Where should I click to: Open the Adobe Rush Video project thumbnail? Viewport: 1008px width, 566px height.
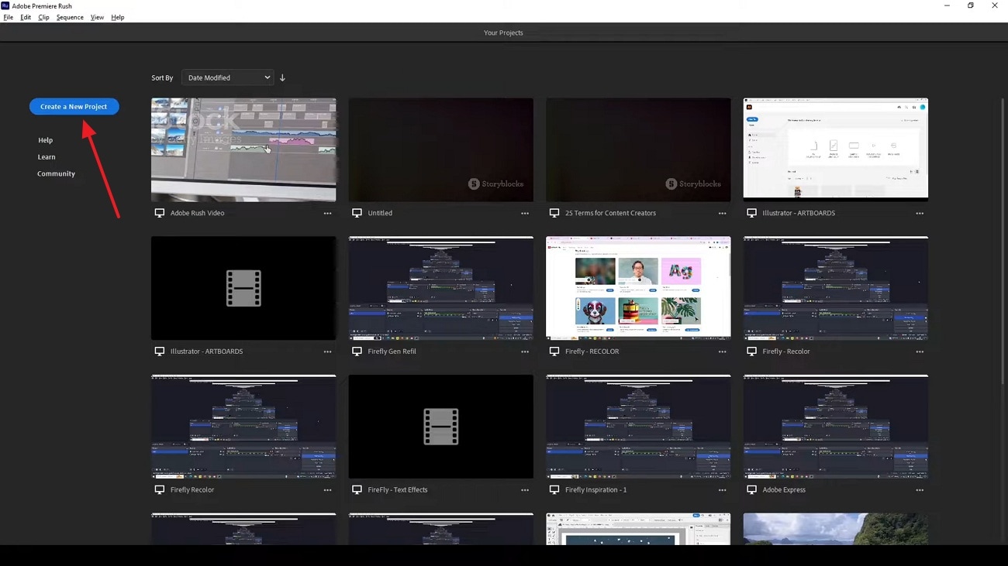point(243,149)
